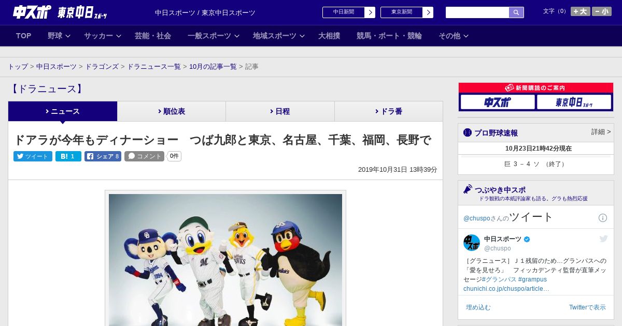The height and width of the screenshot is (326, 622).
Task: Open the 中日スポーツ tweet author name
Action: (503, 239)
